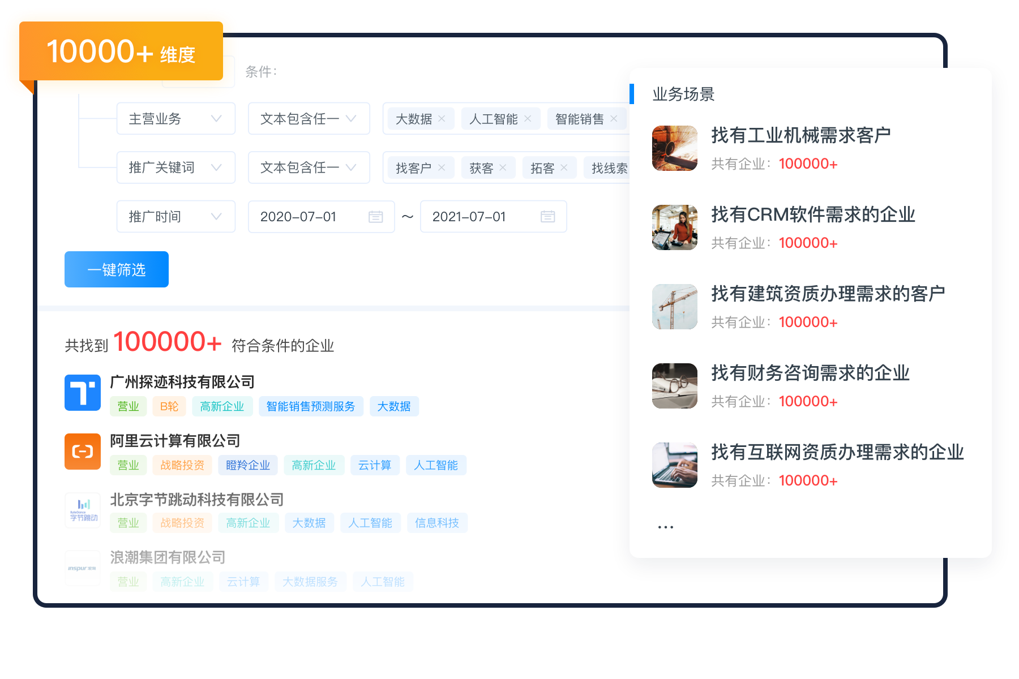Click the financial consulting scenario thumbnail
Image resolution: width=1019 pixels, height=679 pixels.
coord(675,386)
